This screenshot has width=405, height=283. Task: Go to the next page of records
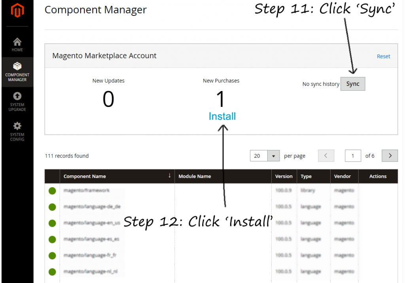(390, 156)
